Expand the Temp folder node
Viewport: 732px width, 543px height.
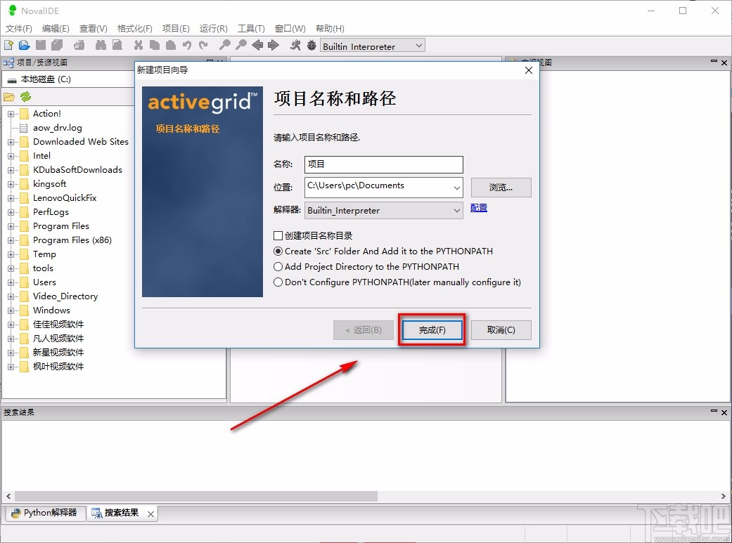pos(11,254)
